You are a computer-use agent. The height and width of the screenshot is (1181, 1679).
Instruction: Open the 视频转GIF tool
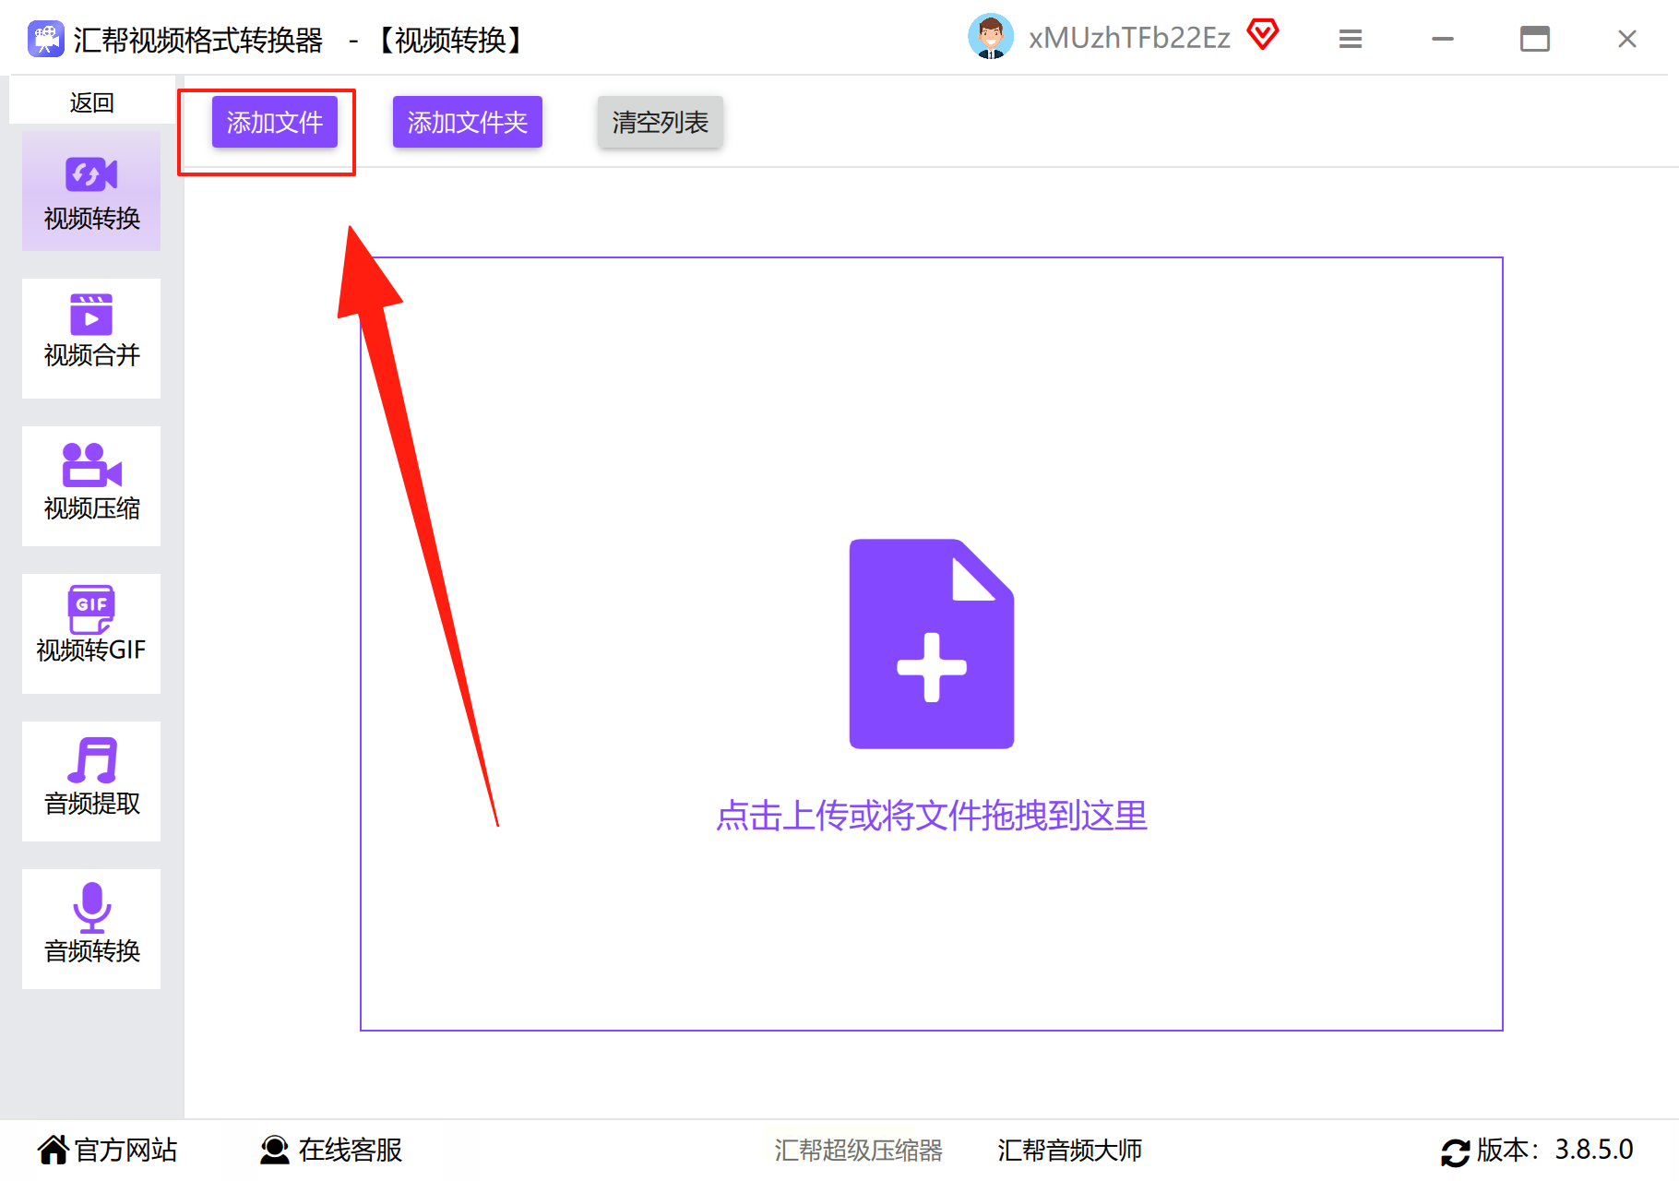coord(91,634)
